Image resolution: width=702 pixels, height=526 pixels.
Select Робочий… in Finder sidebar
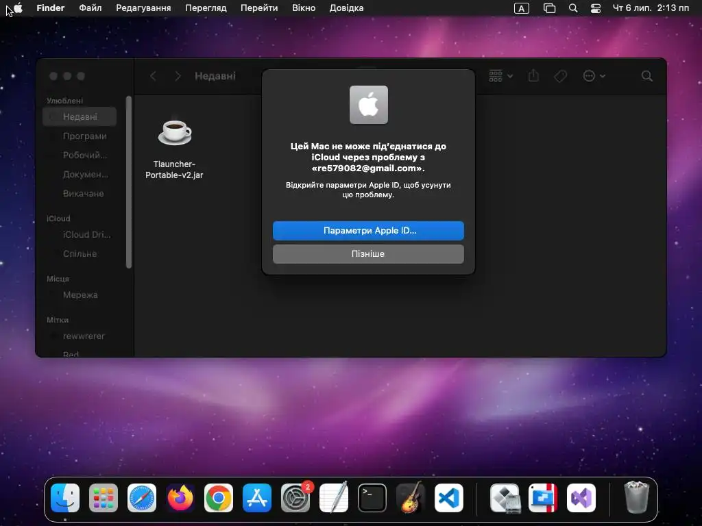point(80,155)
